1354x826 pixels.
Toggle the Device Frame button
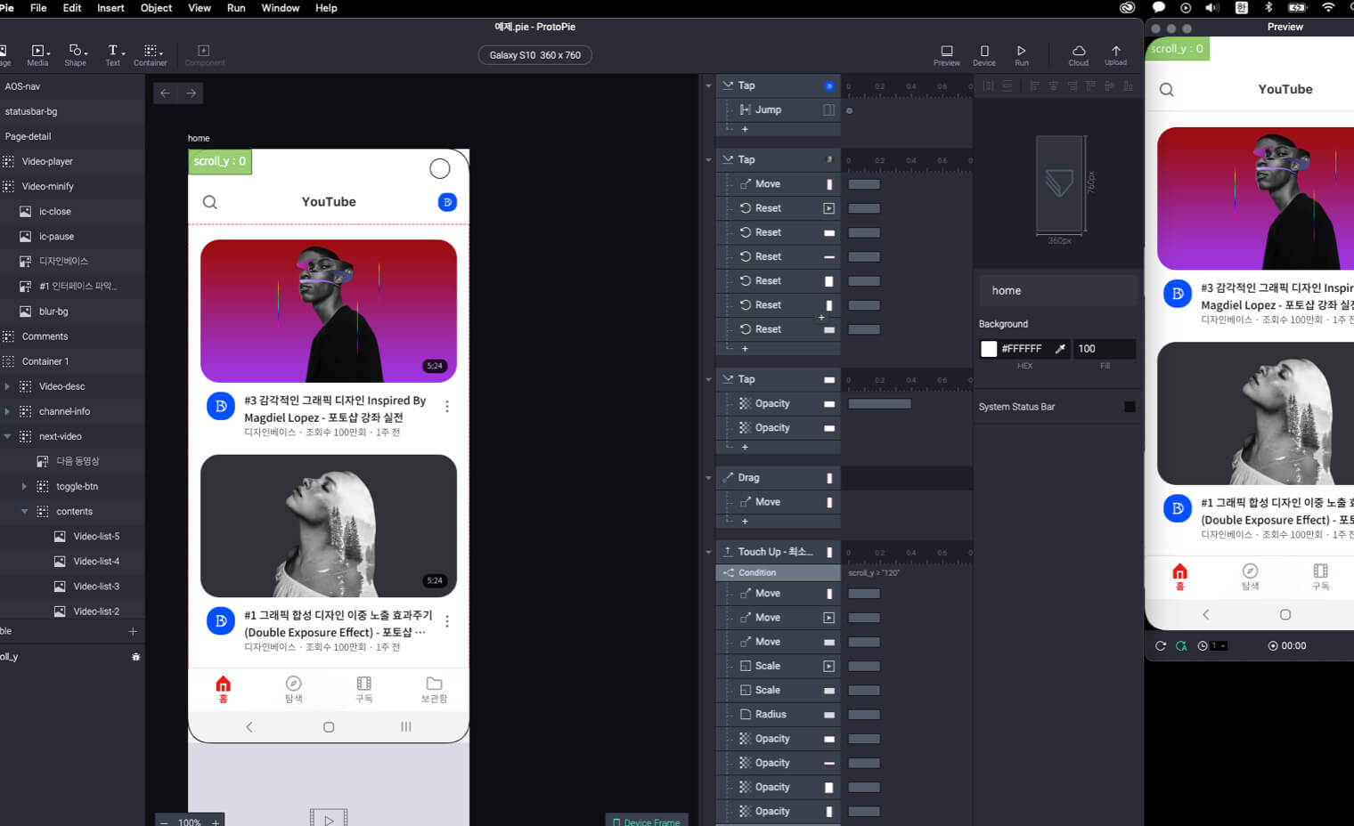point(647,822)
